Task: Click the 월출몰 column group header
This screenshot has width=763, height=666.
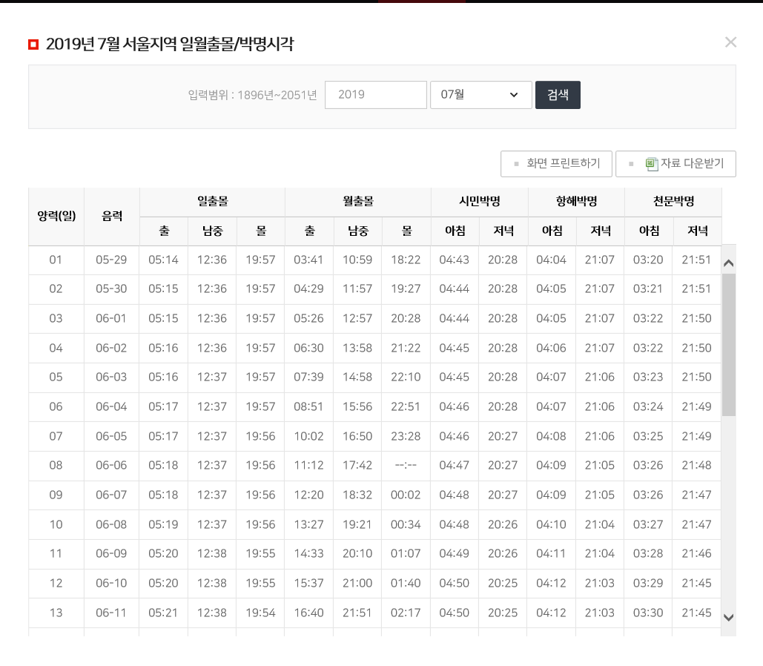Action: 357,202
